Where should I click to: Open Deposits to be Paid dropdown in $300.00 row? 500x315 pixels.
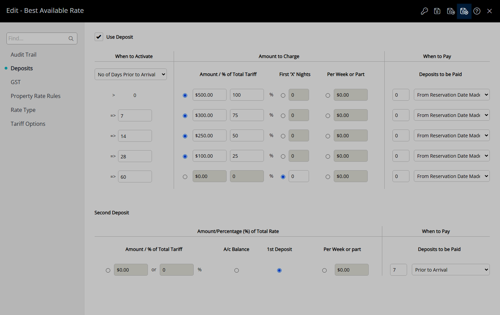tap(451, 115)
